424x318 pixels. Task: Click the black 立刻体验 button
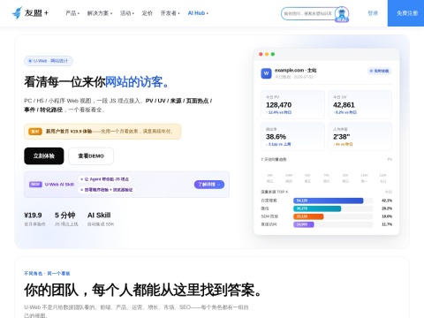(44, 155)
